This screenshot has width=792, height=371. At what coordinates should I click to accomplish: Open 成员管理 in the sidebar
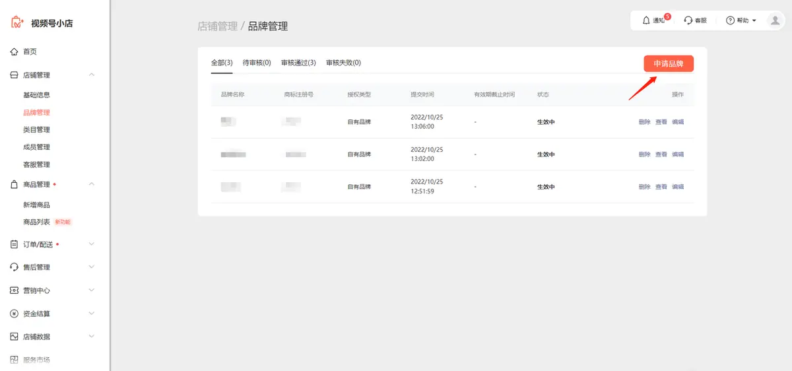[36, 147]
